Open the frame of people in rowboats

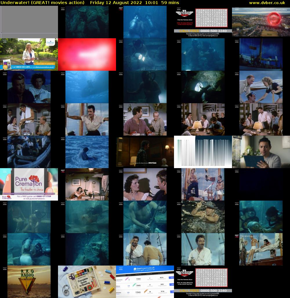(29, 152)
